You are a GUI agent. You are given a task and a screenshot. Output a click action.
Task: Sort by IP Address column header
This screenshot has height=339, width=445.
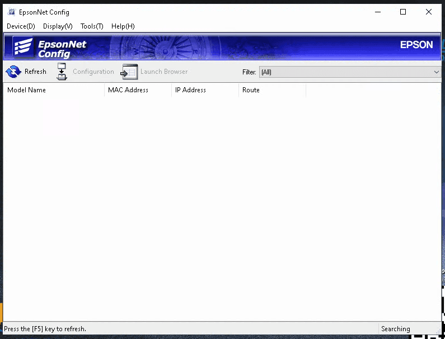[x=205, y=90]
